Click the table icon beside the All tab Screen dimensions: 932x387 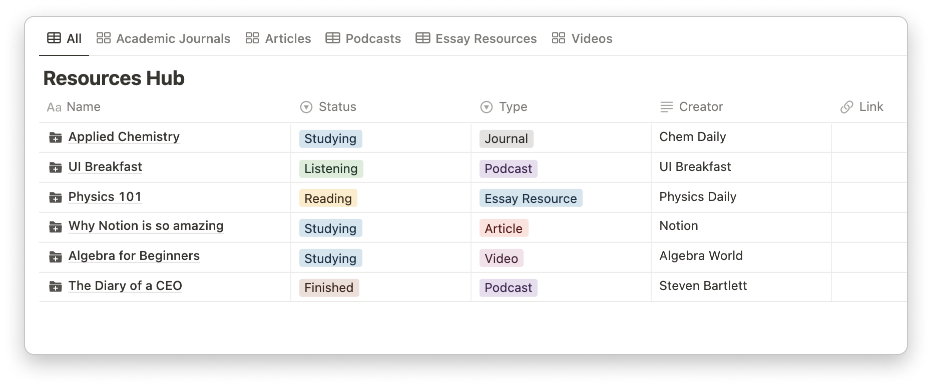pos(53,37)
